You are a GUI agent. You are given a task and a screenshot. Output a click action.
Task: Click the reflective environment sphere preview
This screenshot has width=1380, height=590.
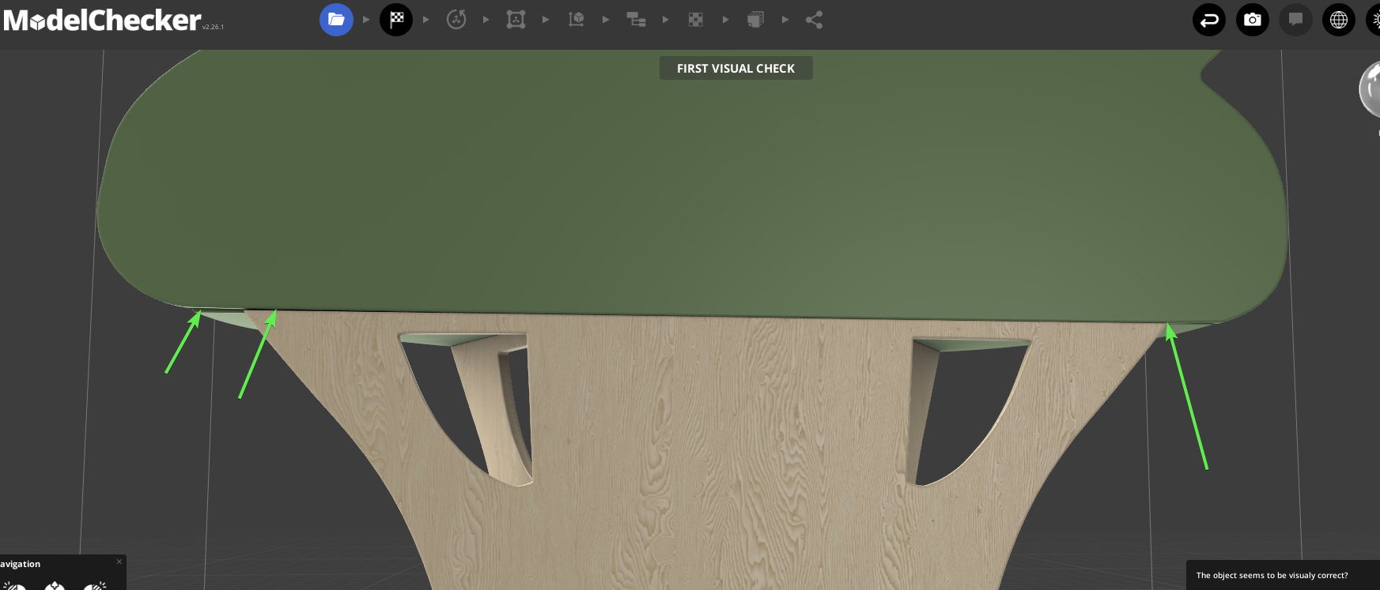[x=1371, y=89]
